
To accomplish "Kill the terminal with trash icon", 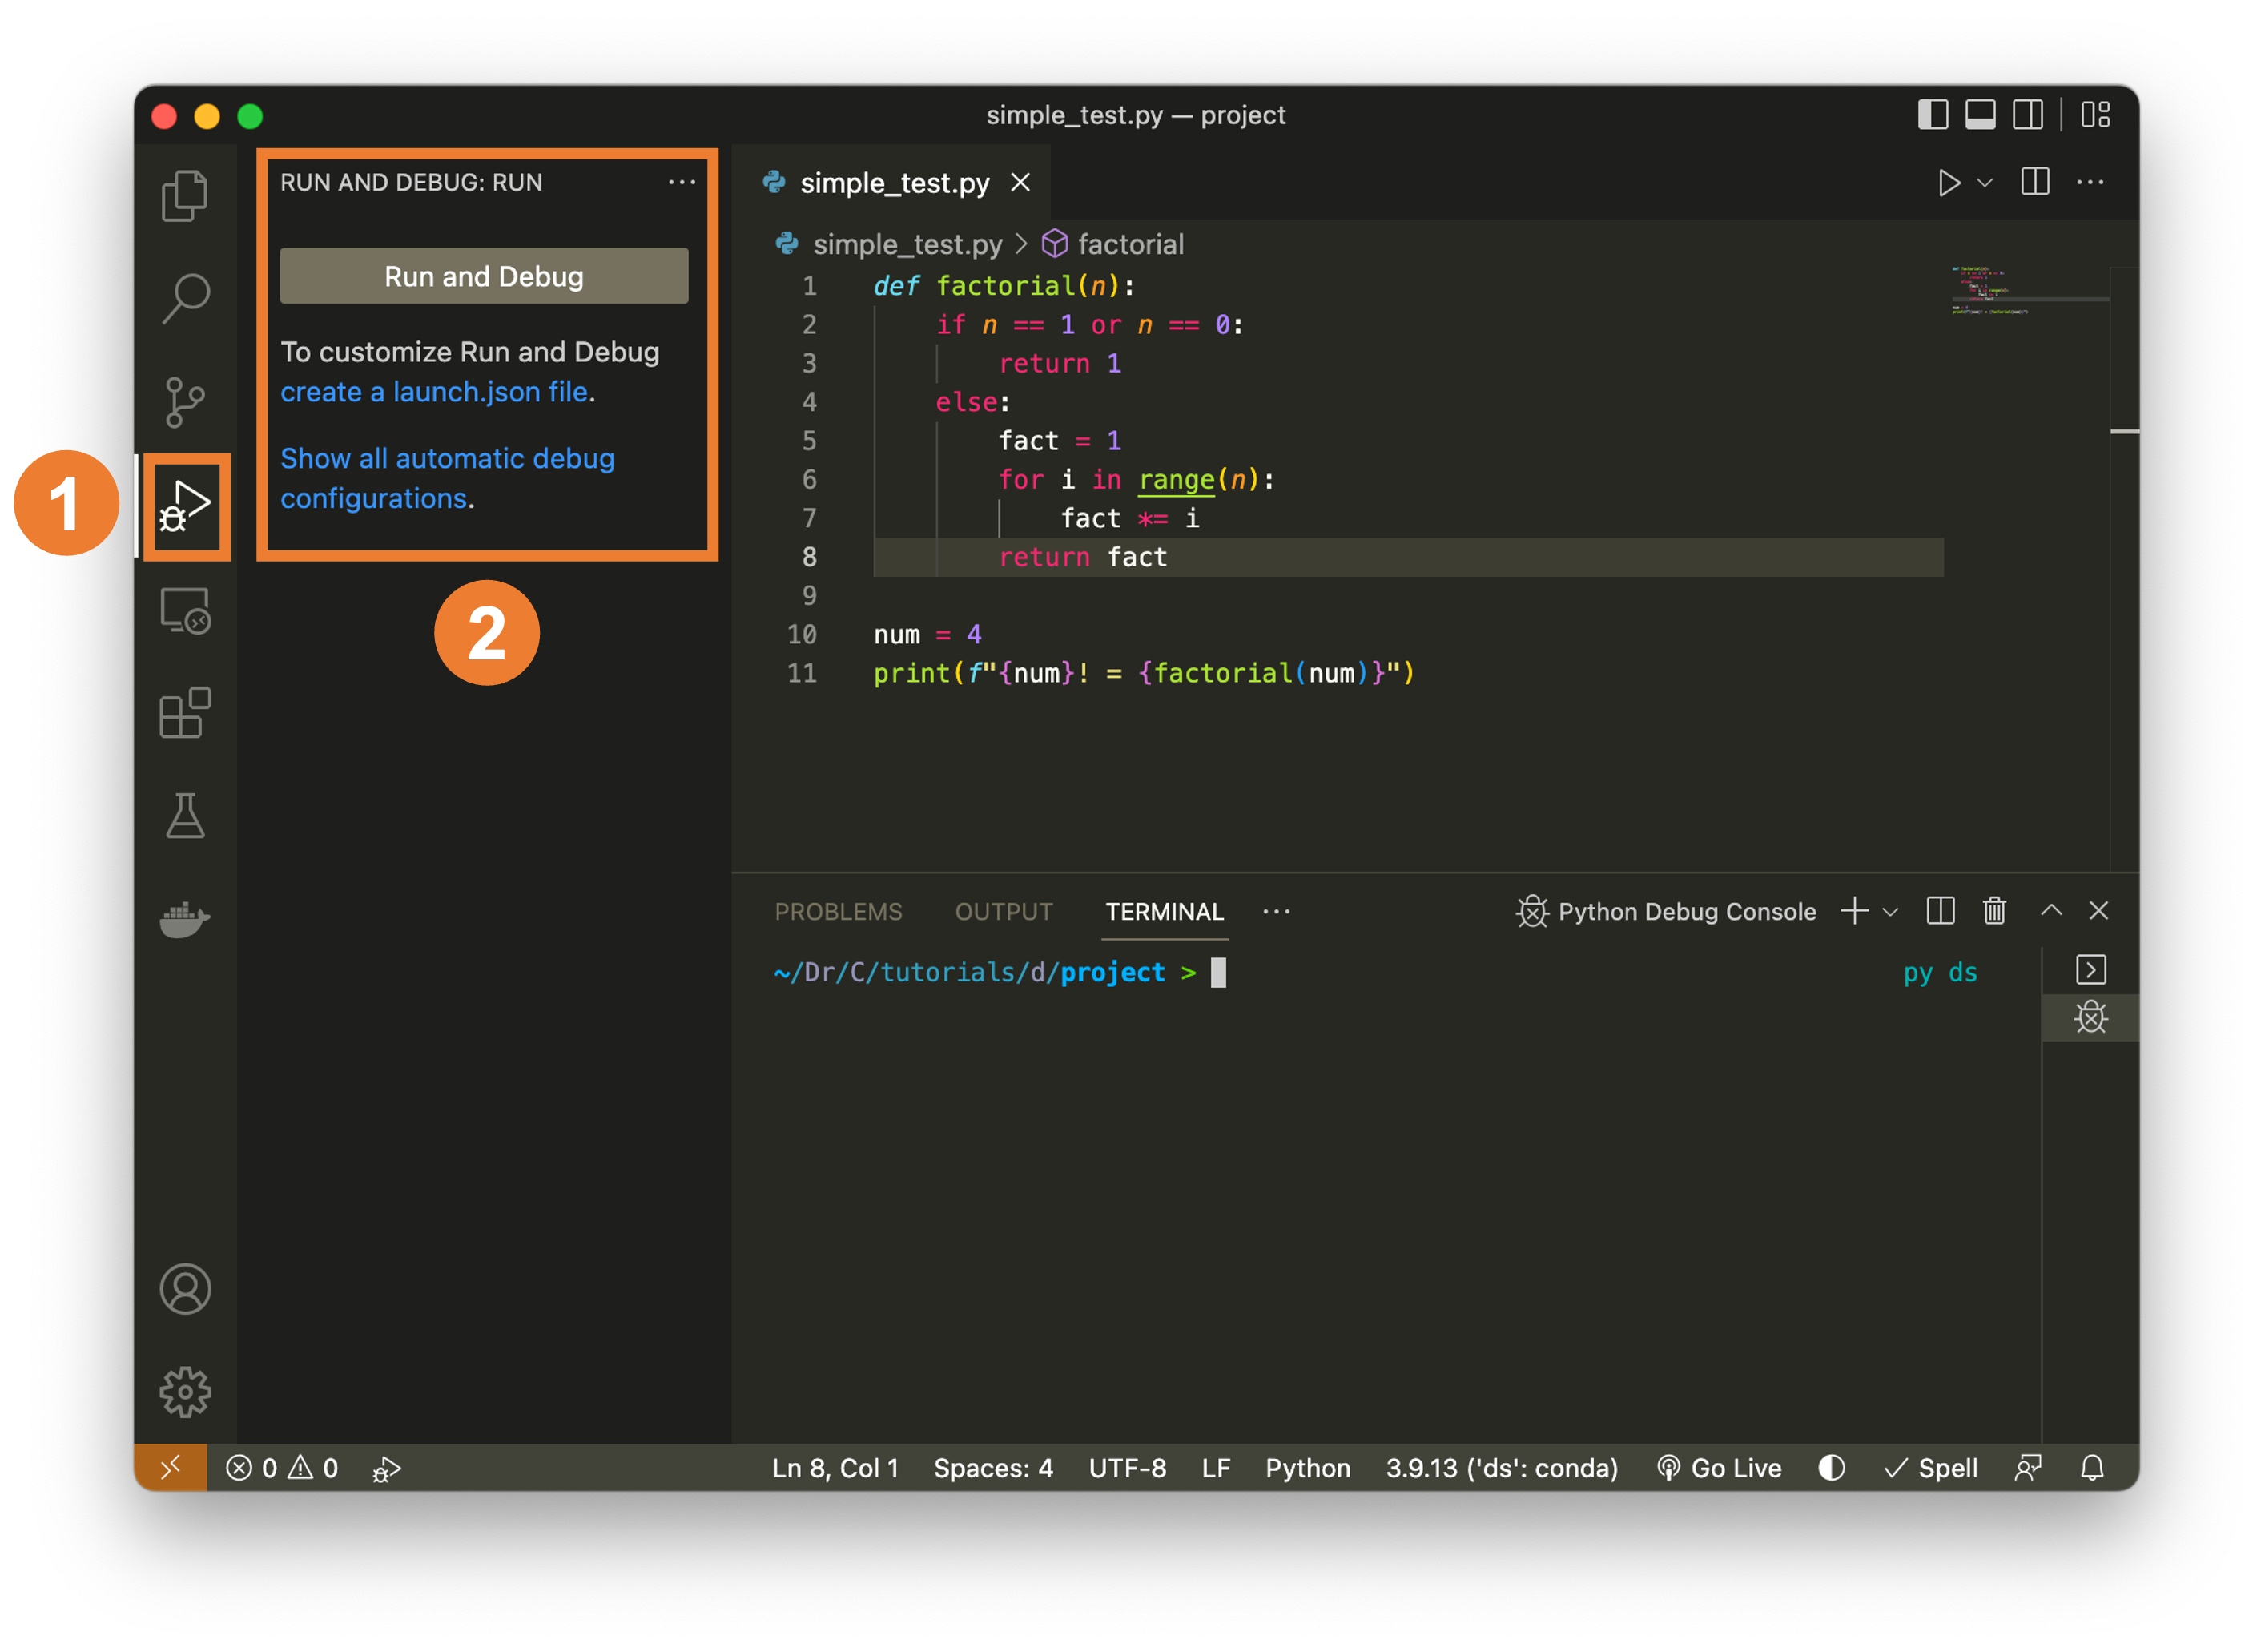I will (1994, 911).
